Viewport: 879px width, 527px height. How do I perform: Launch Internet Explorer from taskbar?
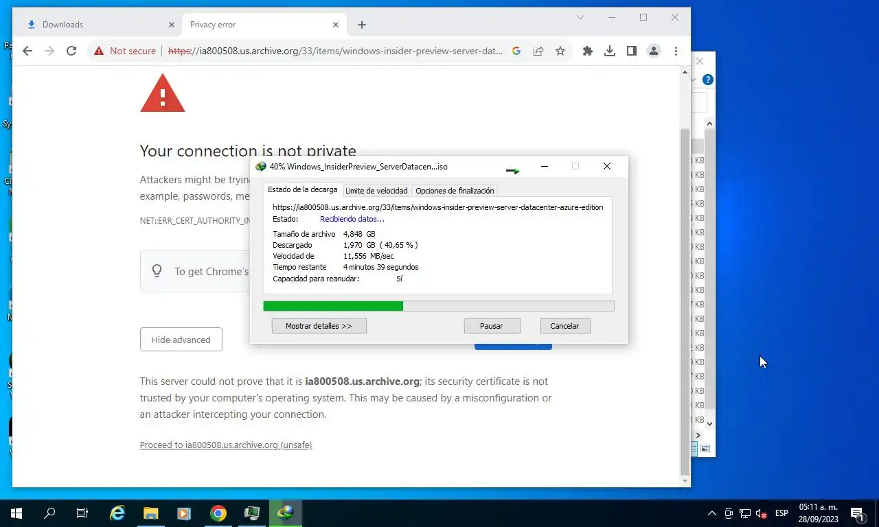coord(117,513)
